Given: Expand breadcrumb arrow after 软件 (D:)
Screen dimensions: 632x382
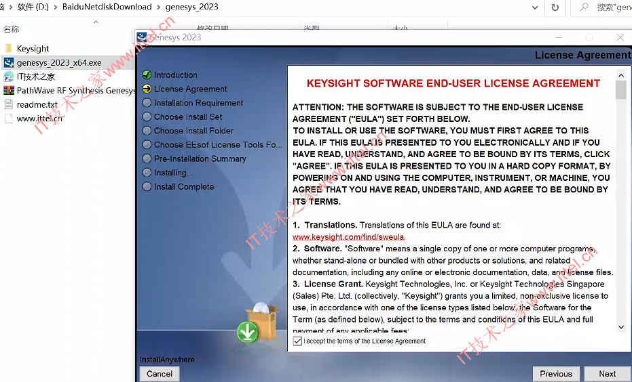Looking at the screenshot, I should (x=55, y=7).
